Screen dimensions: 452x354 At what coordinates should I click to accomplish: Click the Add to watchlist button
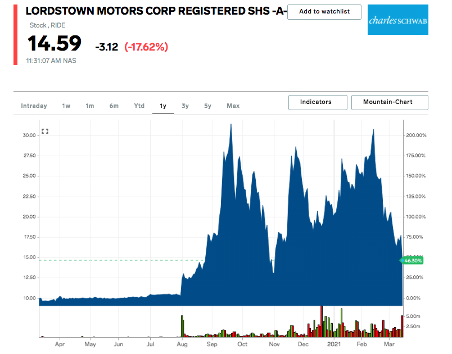[324, 12]
